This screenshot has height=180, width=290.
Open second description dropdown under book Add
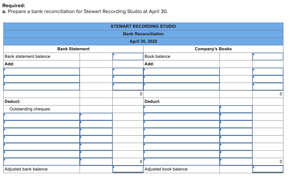pyautogui.click(x=182, y=79)
